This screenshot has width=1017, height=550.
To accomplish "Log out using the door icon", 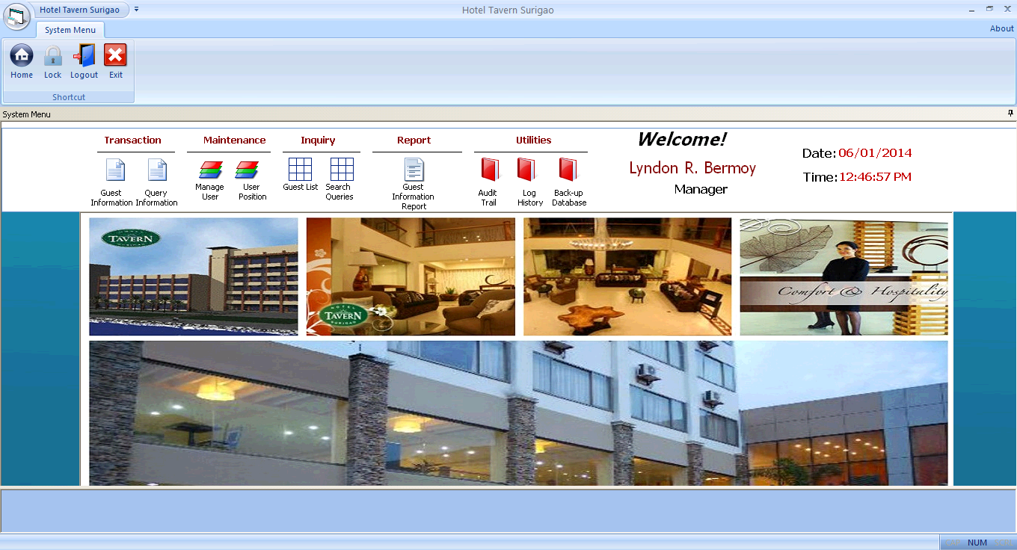I will point(85,56).
